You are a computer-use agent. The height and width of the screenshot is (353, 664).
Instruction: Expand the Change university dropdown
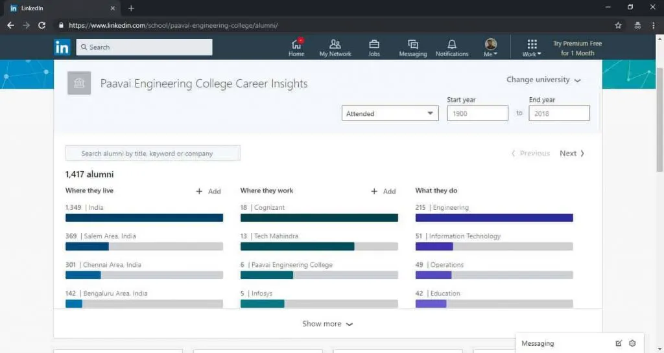point(543,80)
